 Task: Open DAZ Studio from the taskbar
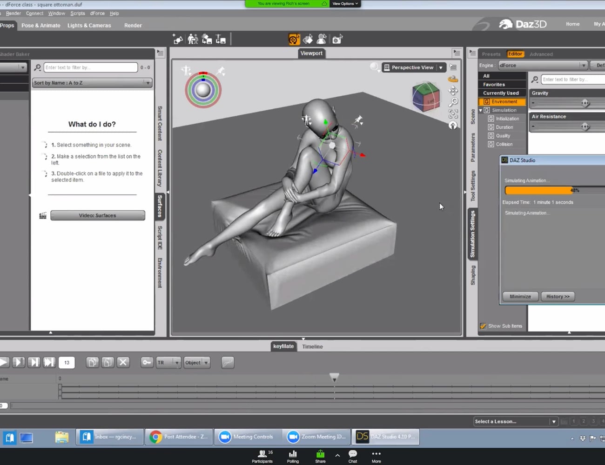[x=385, y=436]
